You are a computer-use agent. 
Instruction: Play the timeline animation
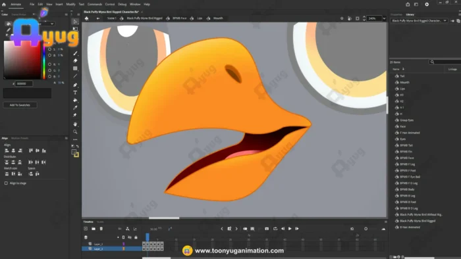click(x=290, y=229)
